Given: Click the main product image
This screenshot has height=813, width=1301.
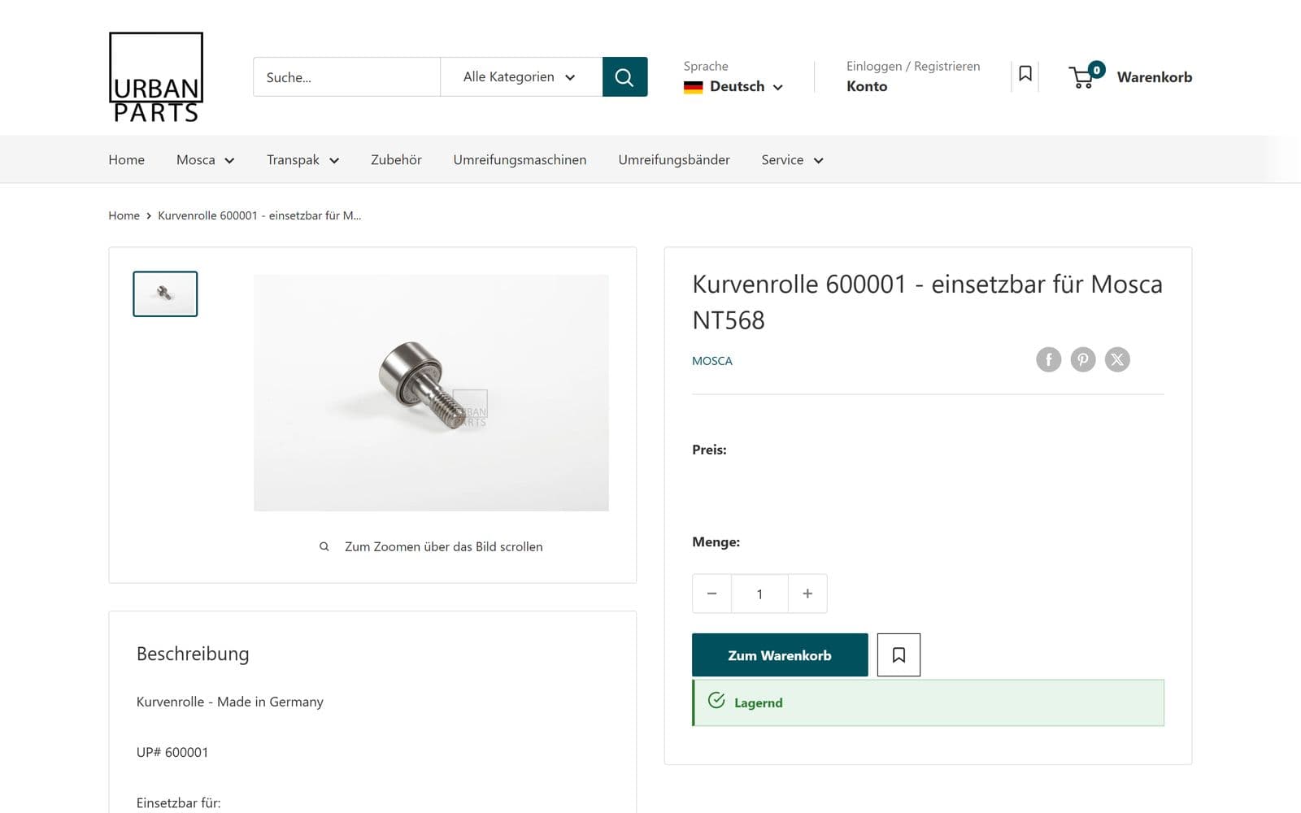Looking at the screenshot, I should (x=431, y=393).
